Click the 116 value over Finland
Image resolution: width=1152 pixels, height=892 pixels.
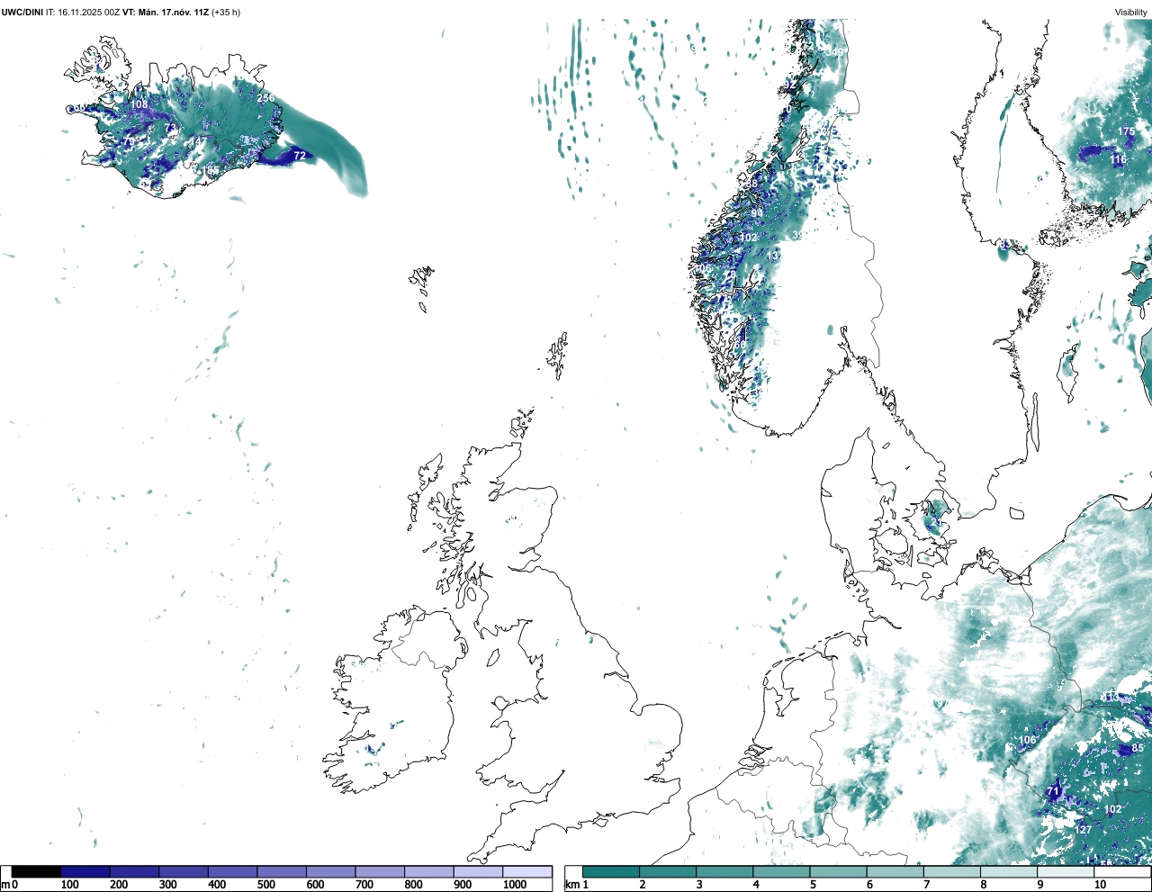pyautogui.click(x=1118, y=159)
